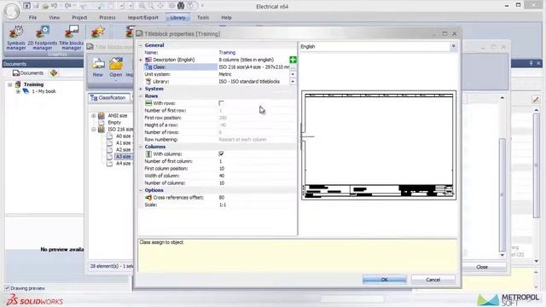Click the Number of columns value 10
This screenshot has height=307, width=546.
click(222, 183)
